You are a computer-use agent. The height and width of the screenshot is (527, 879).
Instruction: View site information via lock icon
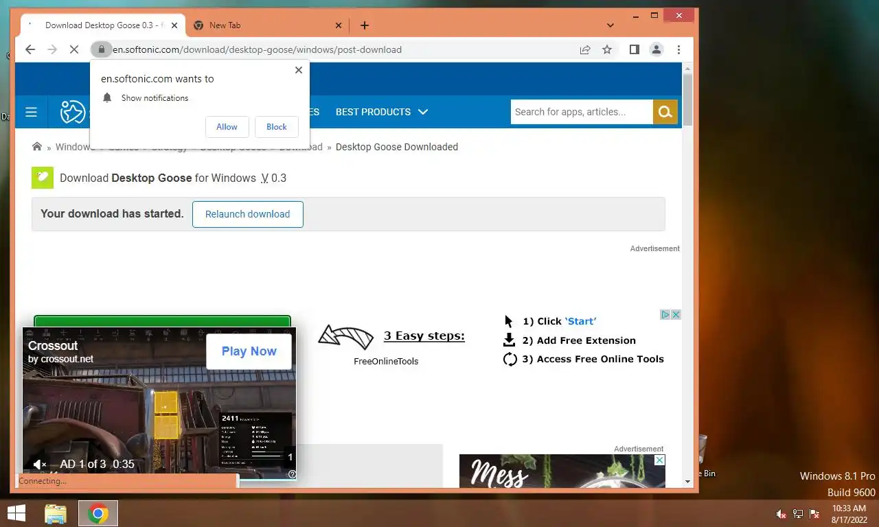[x=101, y=49]
